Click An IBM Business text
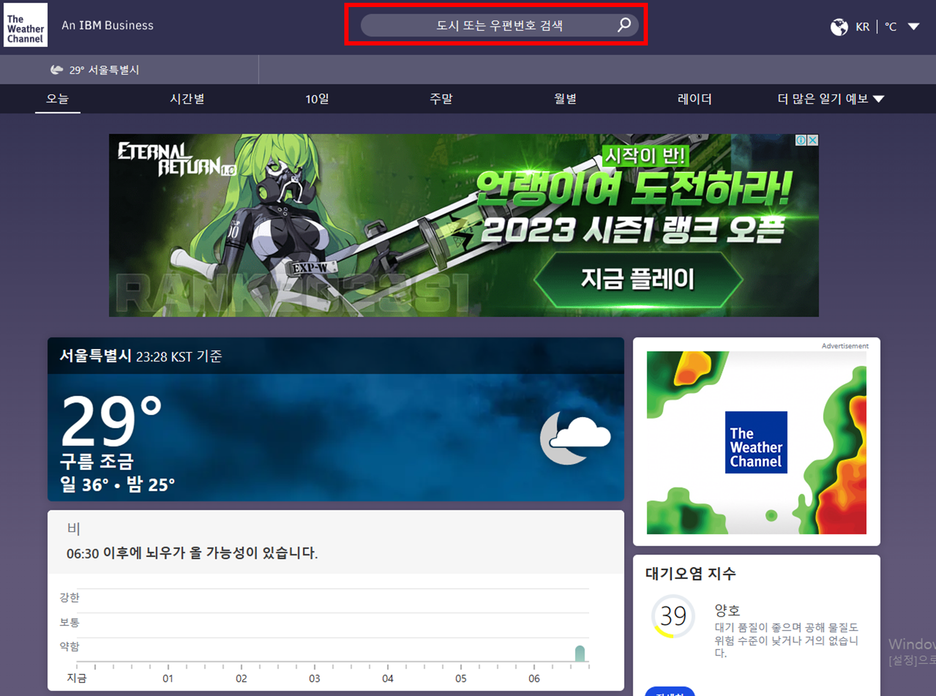The width and height of the screenshot is (936, 696). 108,25
